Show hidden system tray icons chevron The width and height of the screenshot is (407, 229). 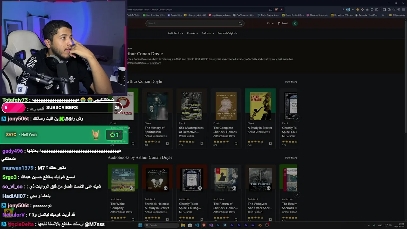(369, 225)
